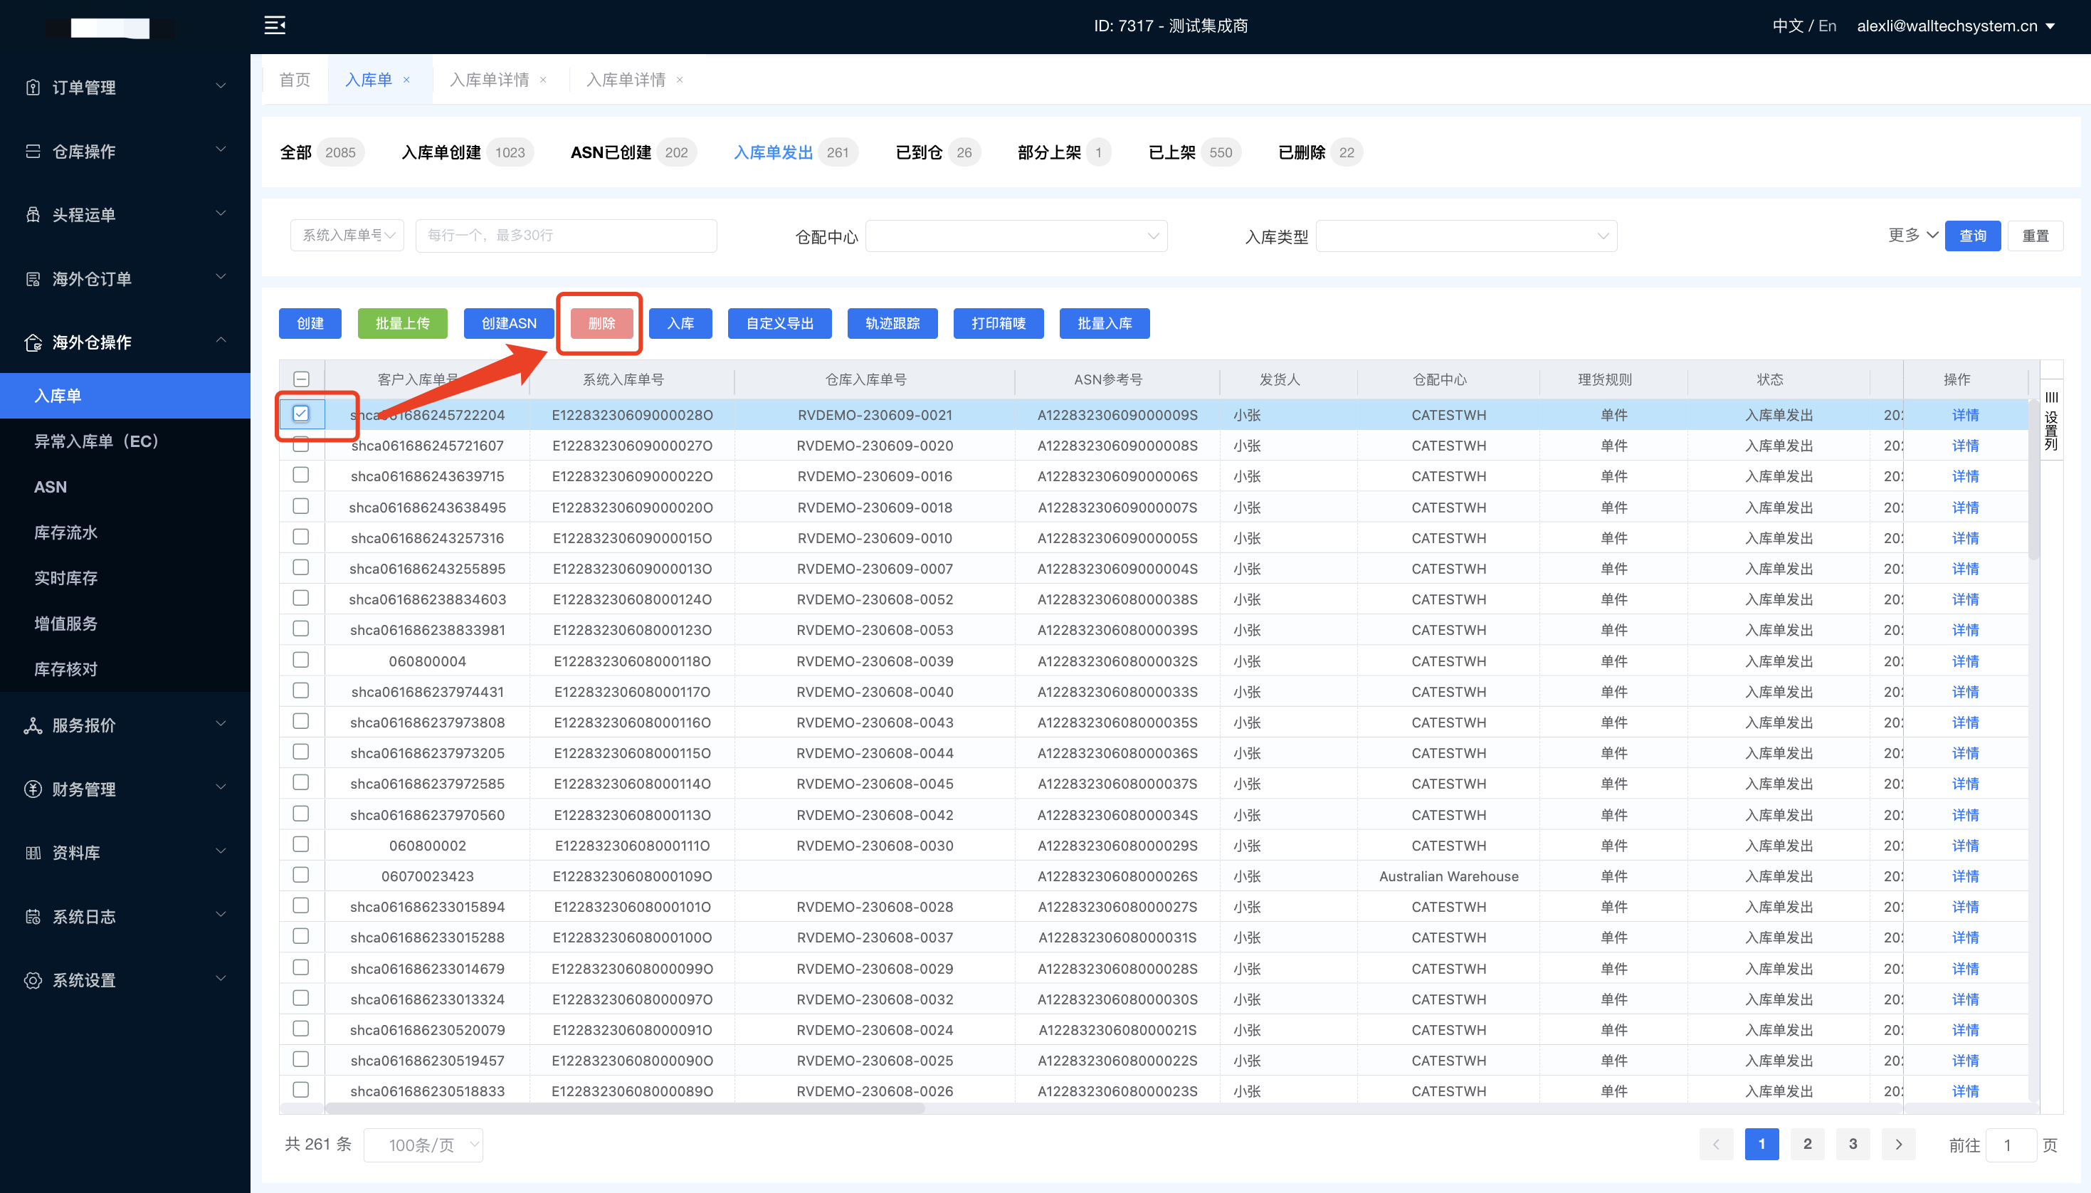Check the row shca061686245721607 checkbox
The width and height of the screenshot is (2091, 1193).
pos(300,444)
